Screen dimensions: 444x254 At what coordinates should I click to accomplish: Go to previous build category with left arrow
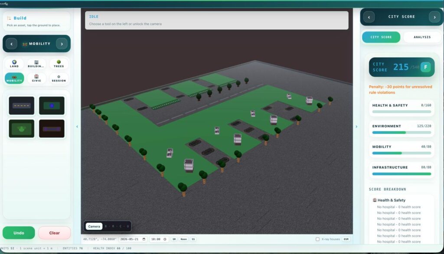point(12,44)
